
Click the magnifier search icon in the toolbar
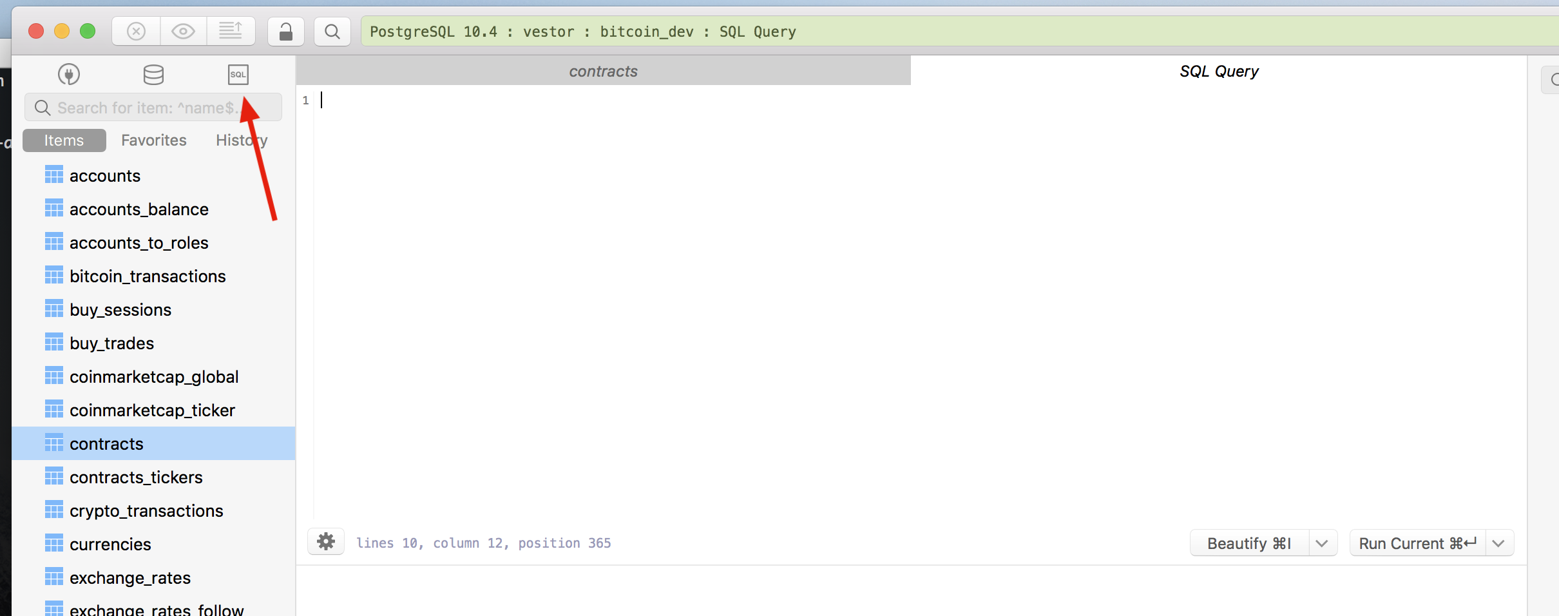coord(332,31)
